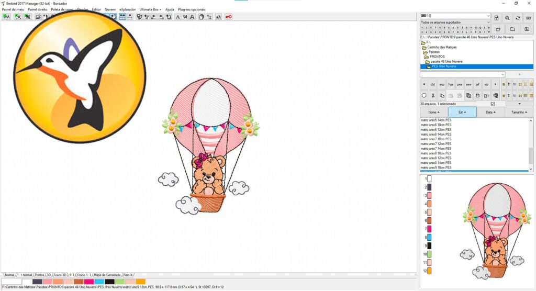Select 'Cantinho das Matrizes' folder in tree
Image resolution: width=536 pixels, height=291 pixels.
pyautogui.click(x=442, y=47)
